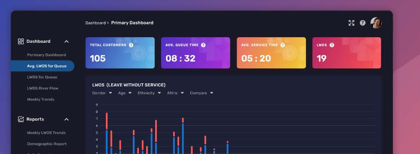
Task: Open the Age filter dropdown
Action: tap(125, 93)
